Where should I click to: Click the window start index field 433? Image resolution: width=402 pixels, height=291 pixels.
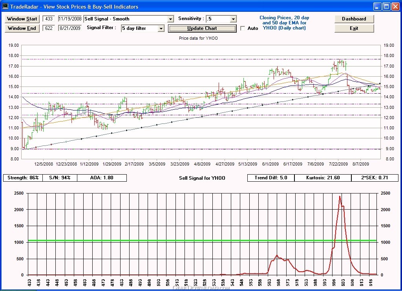(49, 19)
